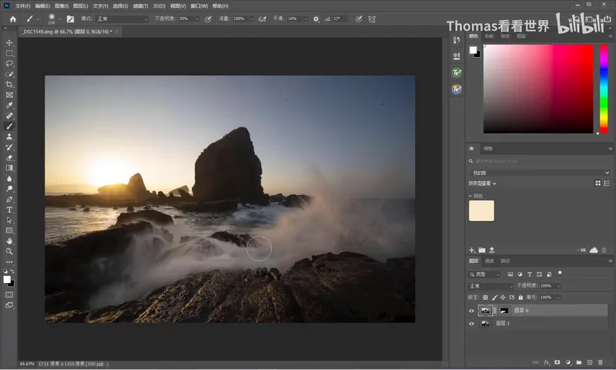Switch to 通道 channels tab
Screen dimensions: 616x370
tap(489, 261)
